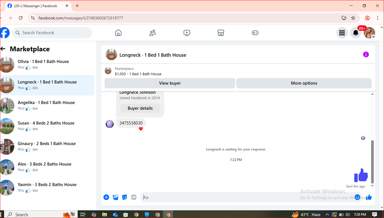The image size is (384, 218).
Task: Click the heart reaction on the message
Action: (141, 129)
